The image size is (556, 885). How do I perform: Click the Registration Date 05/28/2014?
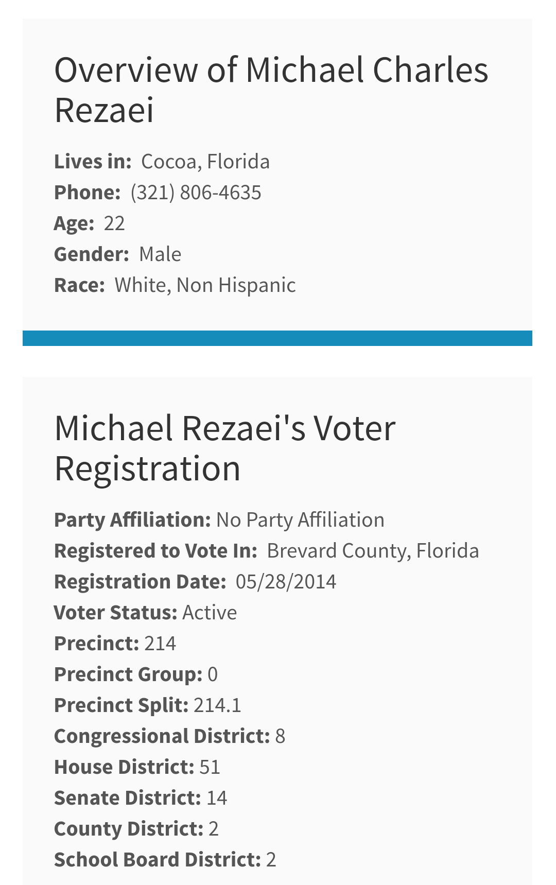(286, 581)
